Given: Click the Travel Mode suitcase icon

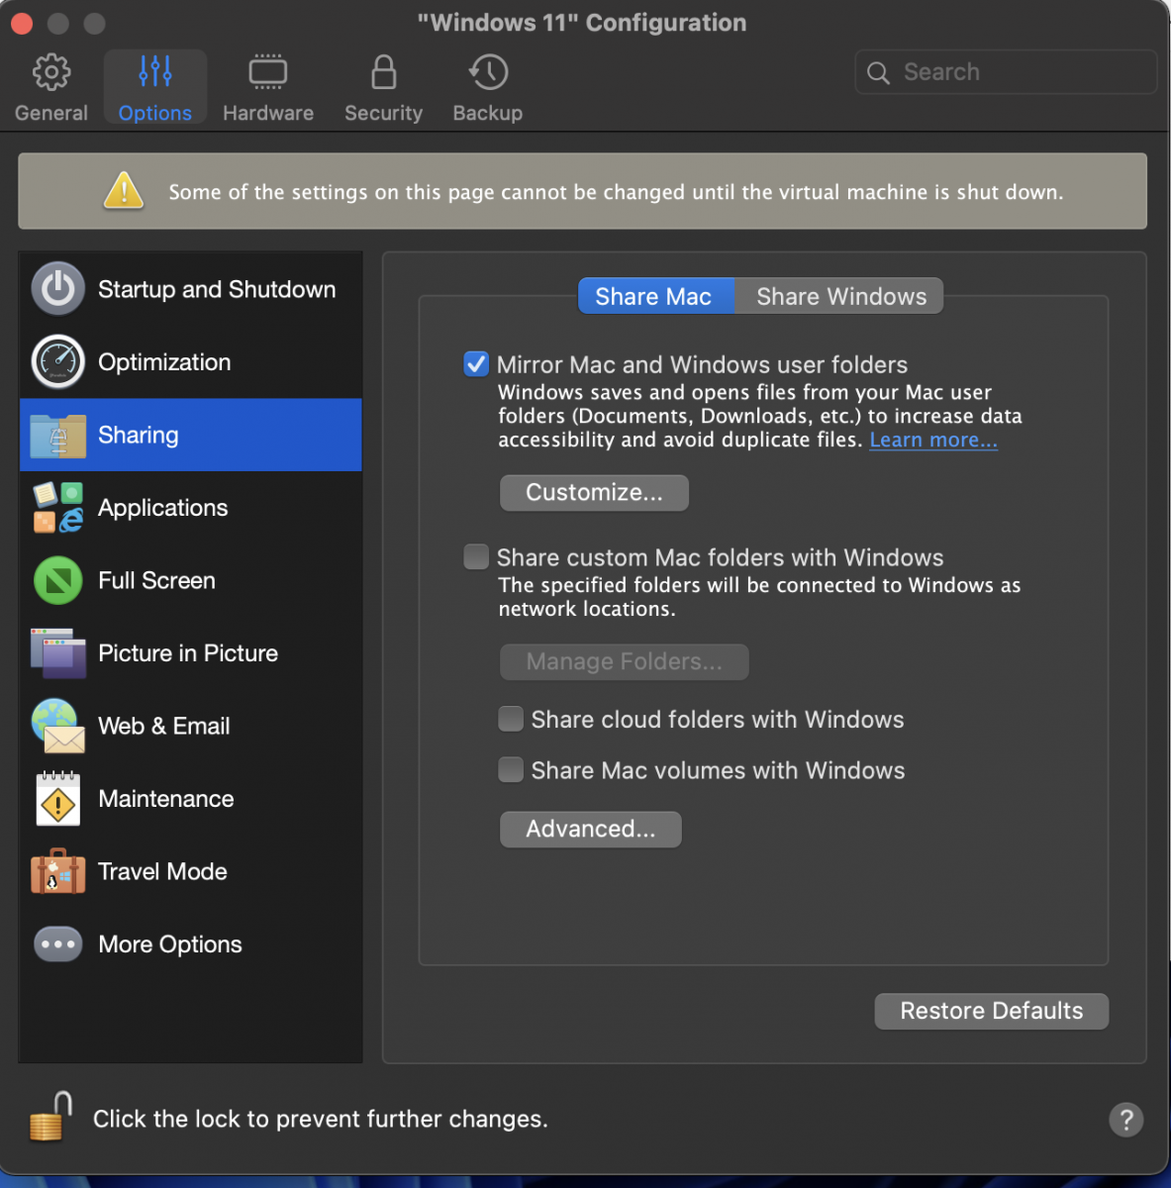Looking at the screenshot, I should coord(58,871).
